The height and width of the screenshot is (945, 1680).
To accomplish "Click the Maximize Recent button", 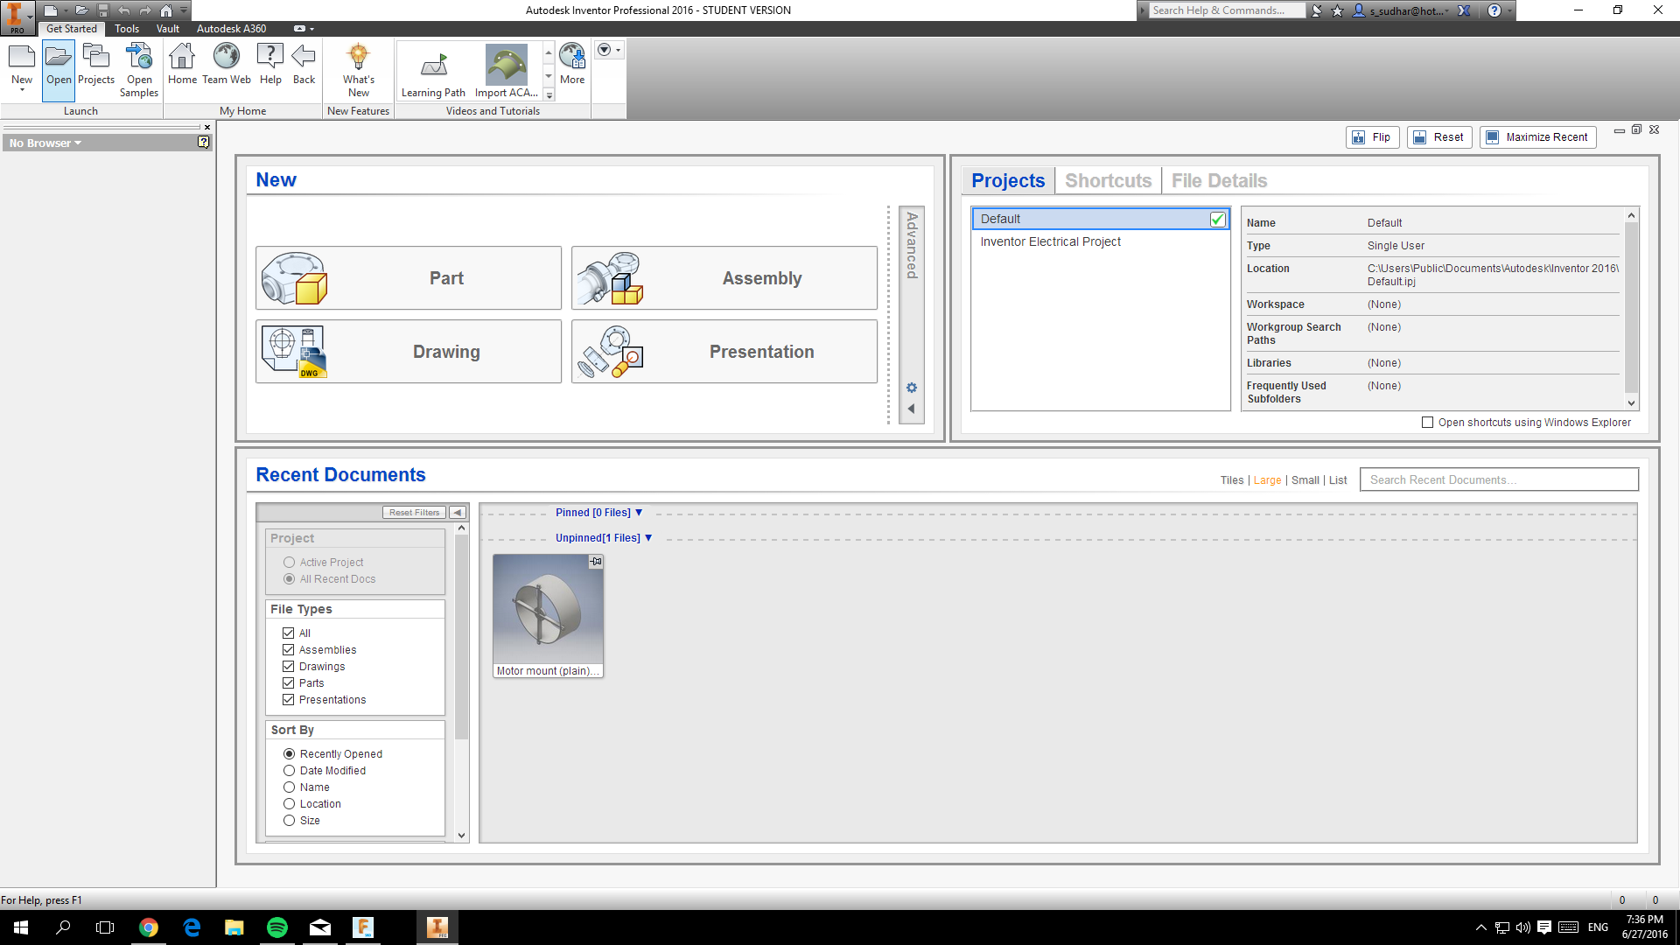I will click(x=1537, y=137).
